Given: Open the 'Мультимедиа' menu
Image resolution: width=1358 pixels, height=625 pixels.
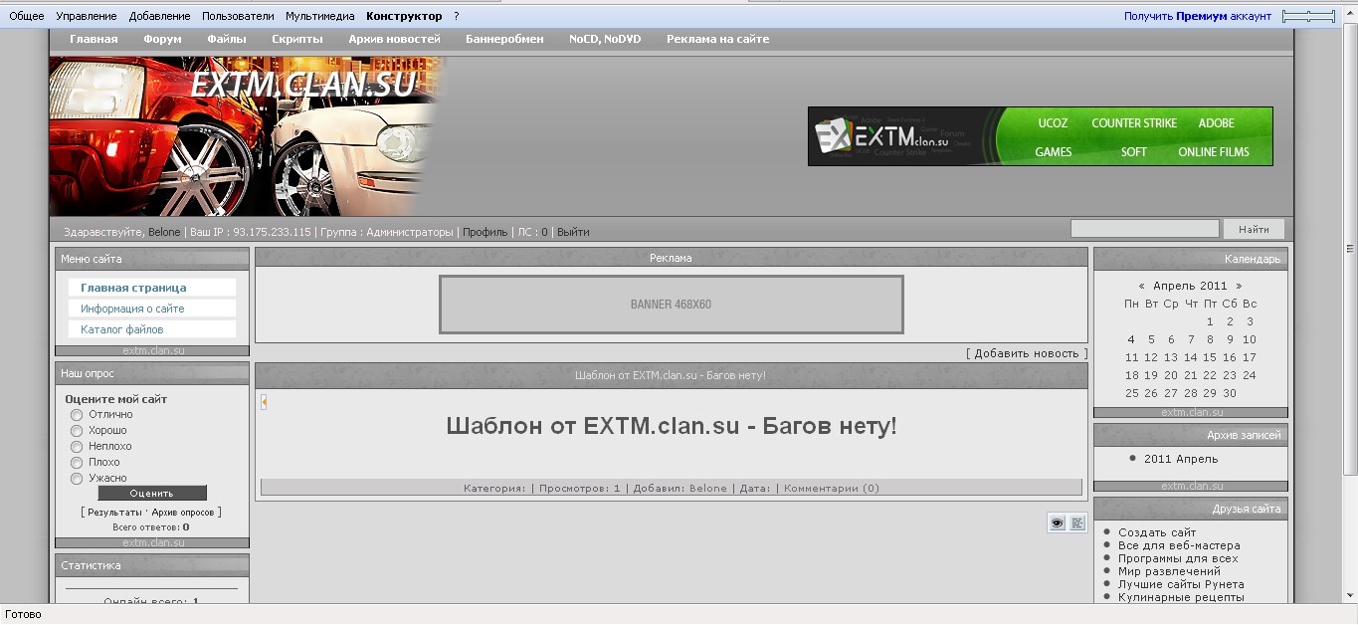Looking at the screenshot, I should (x=319, y=16).
